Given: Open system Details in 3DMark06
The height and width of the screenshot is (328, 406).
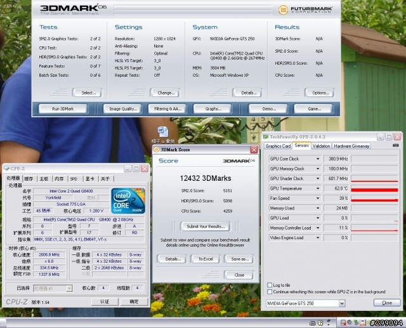Looking at the screenshot, I should [248, 93].
